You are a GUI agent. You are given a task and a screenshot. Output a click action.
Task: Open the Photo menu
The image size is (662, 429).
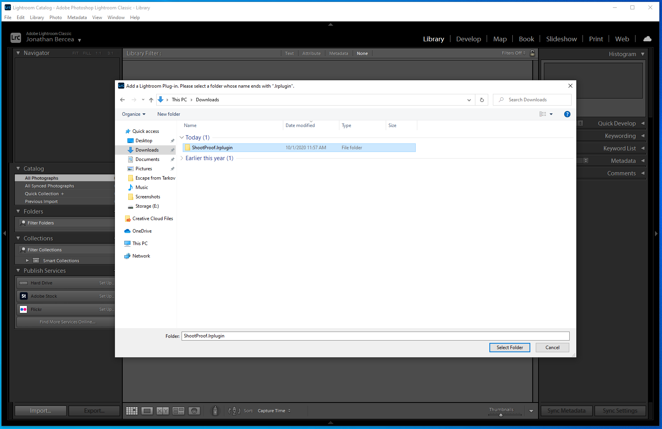pos(56,18)
